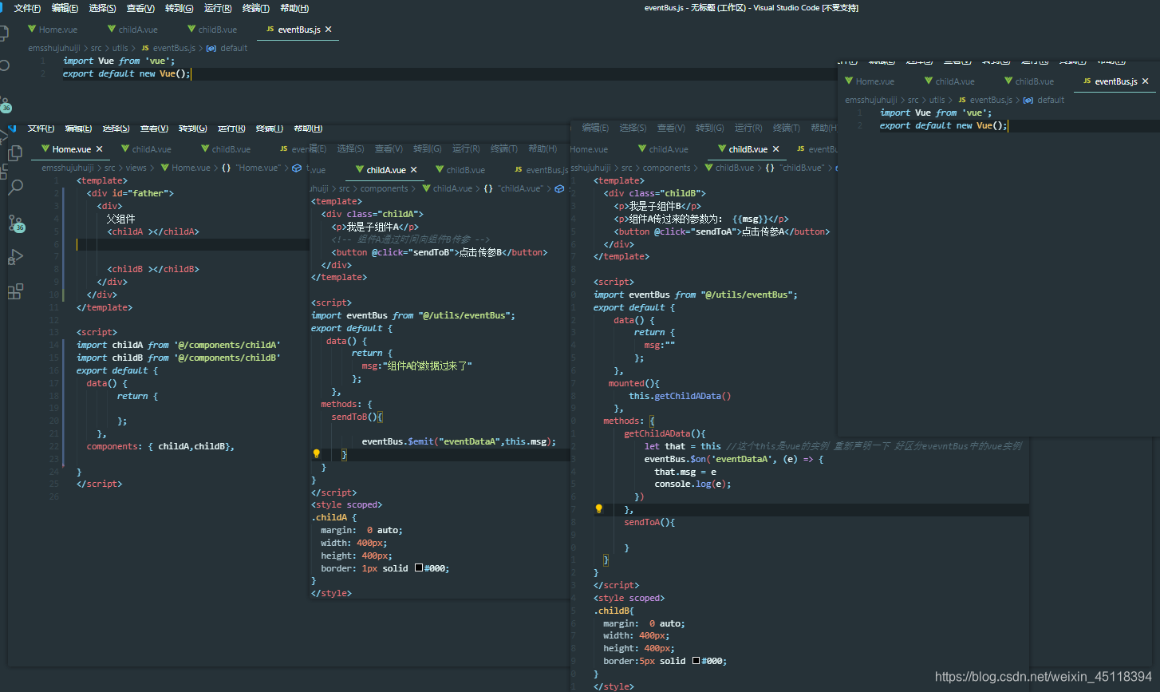Open 查看(V) menu in Home.vue window
The width and height of the screenshot is (1160, 692).
tap(154, 129)
